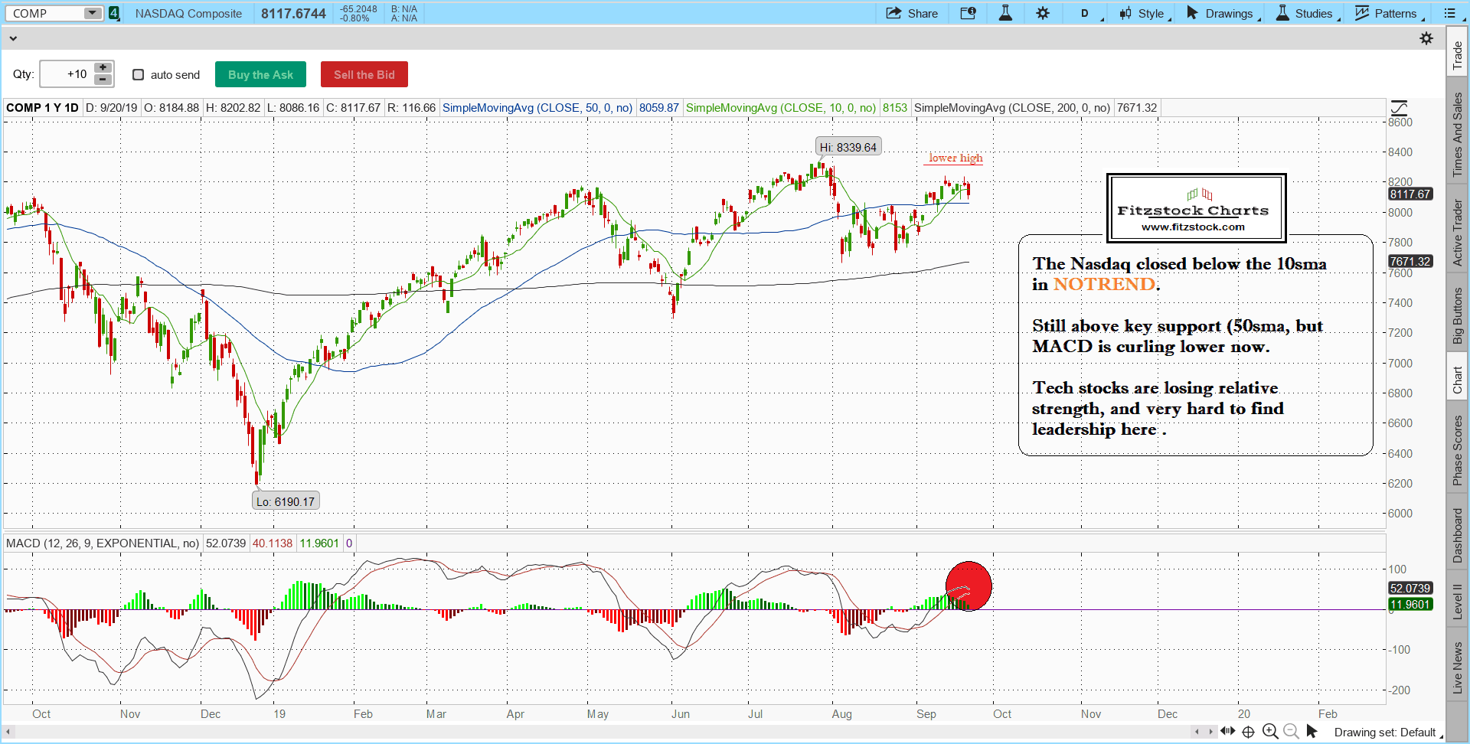The image size is (1470, 744).
Task: Open the Active Trader side tab
Action: pos(1457,233)
